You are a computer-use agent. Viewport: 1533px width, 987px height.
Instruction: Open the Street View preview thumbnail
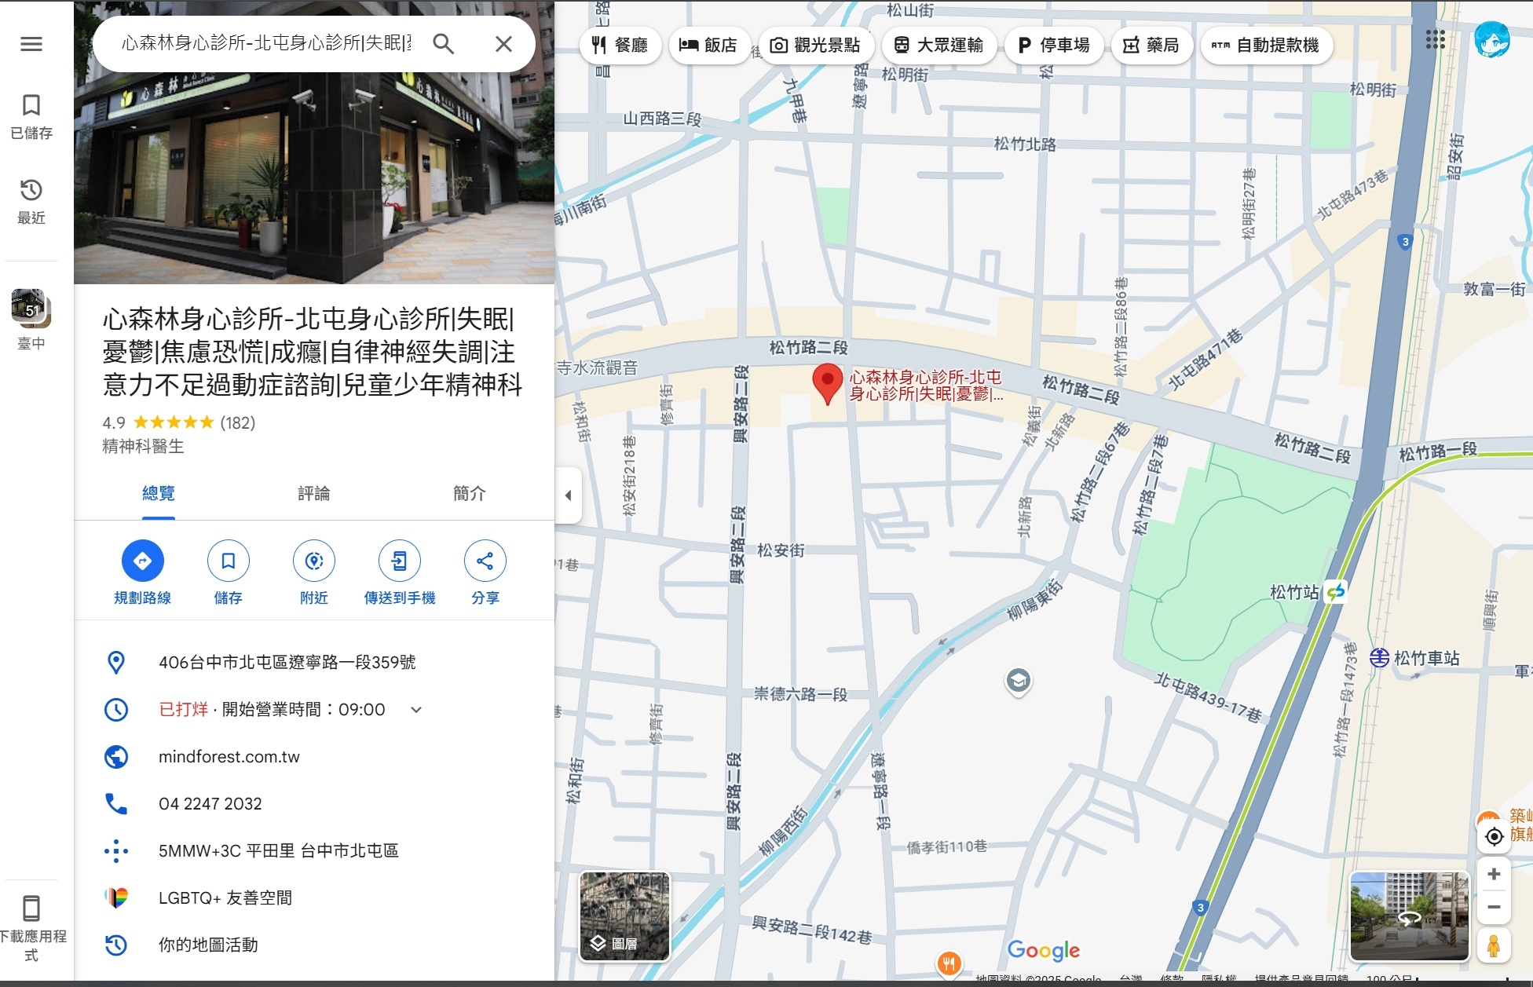coord(1409,917)
